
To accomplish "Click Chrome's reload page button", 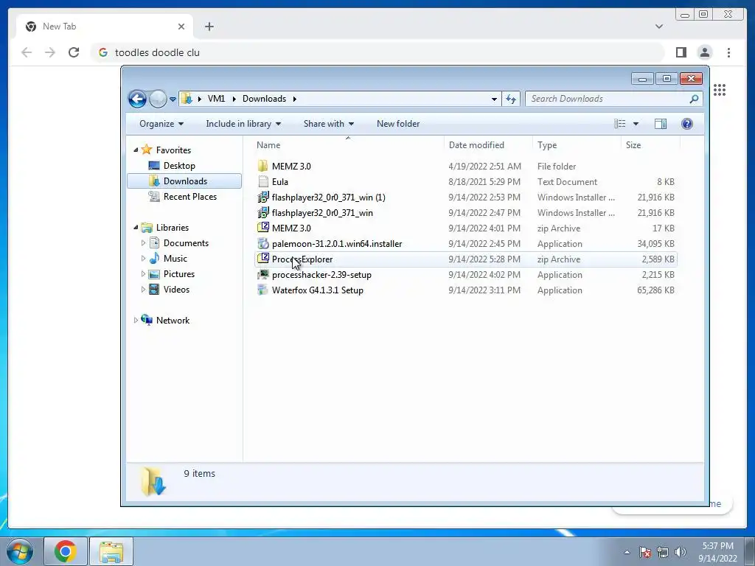I will click(x=74, y=52).
